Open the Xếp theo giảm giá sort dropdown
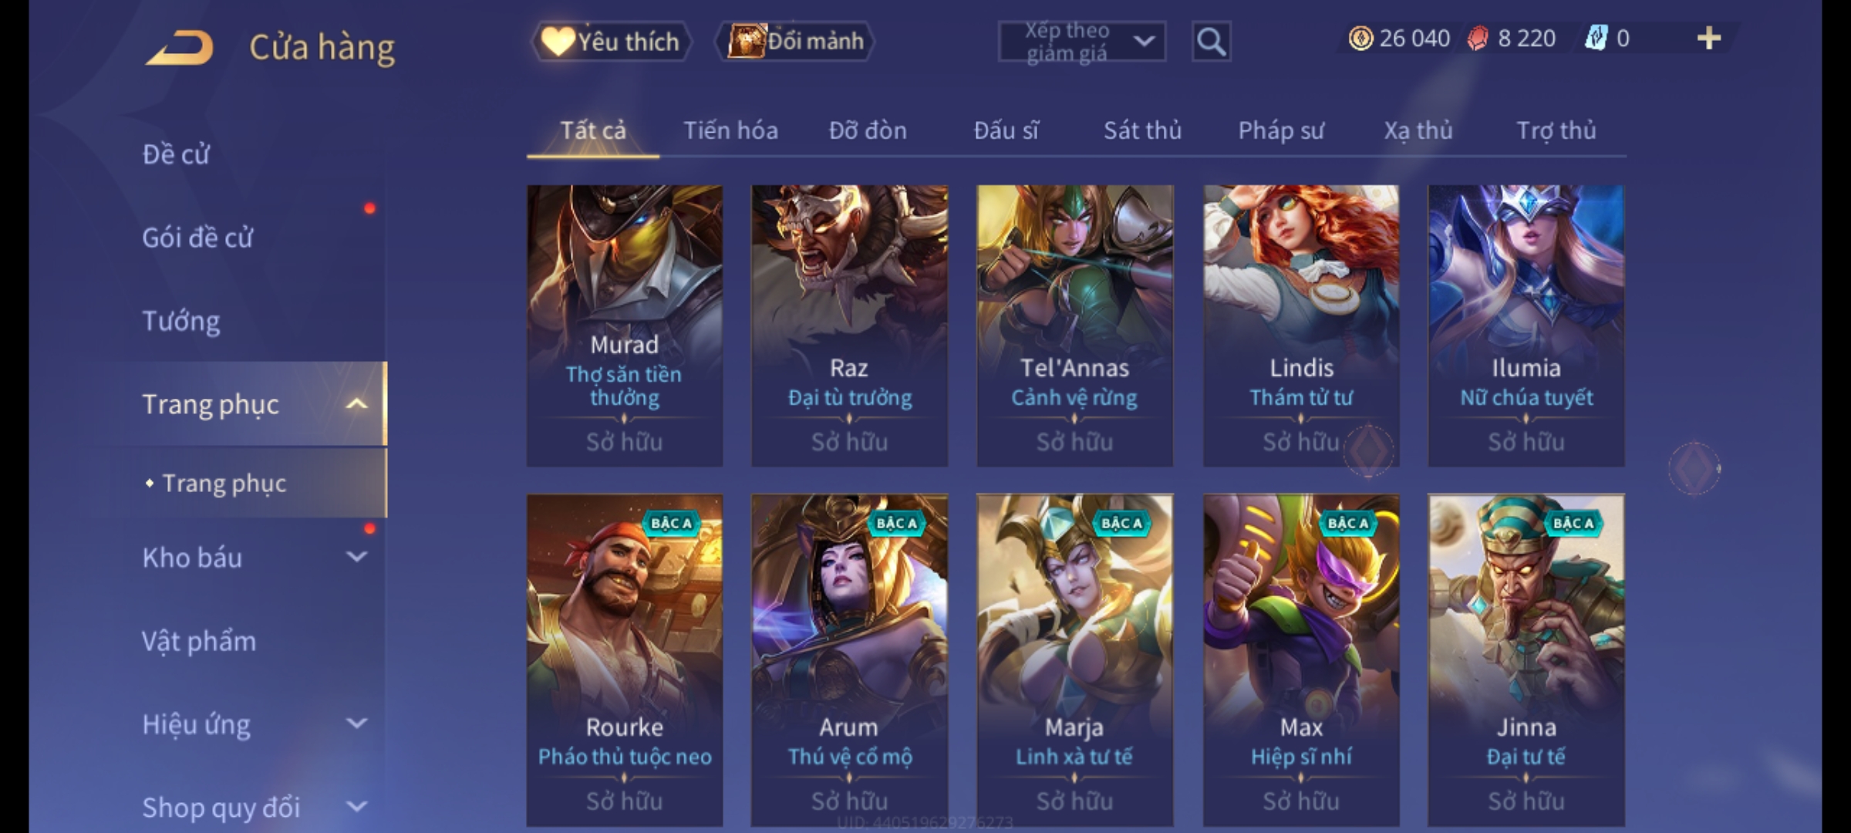Image resolution: width=1851 pixels, height=833 pixels. [x=1082, y=42]
